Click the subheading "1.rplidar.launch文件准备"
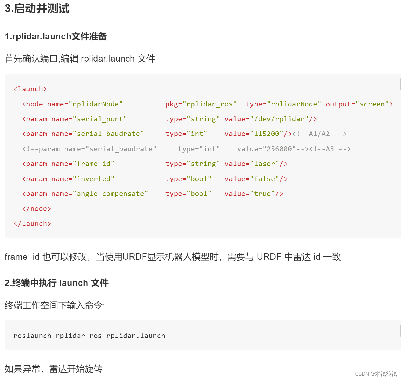Image resolution: width=401 pixels, height=379 pixels. click(x=56, y=36)
